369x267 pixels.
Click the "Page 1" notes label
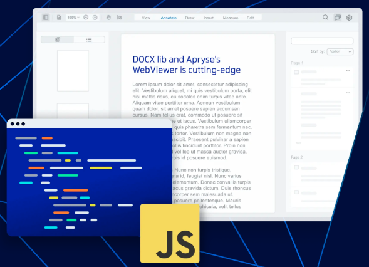coord(297,63)
